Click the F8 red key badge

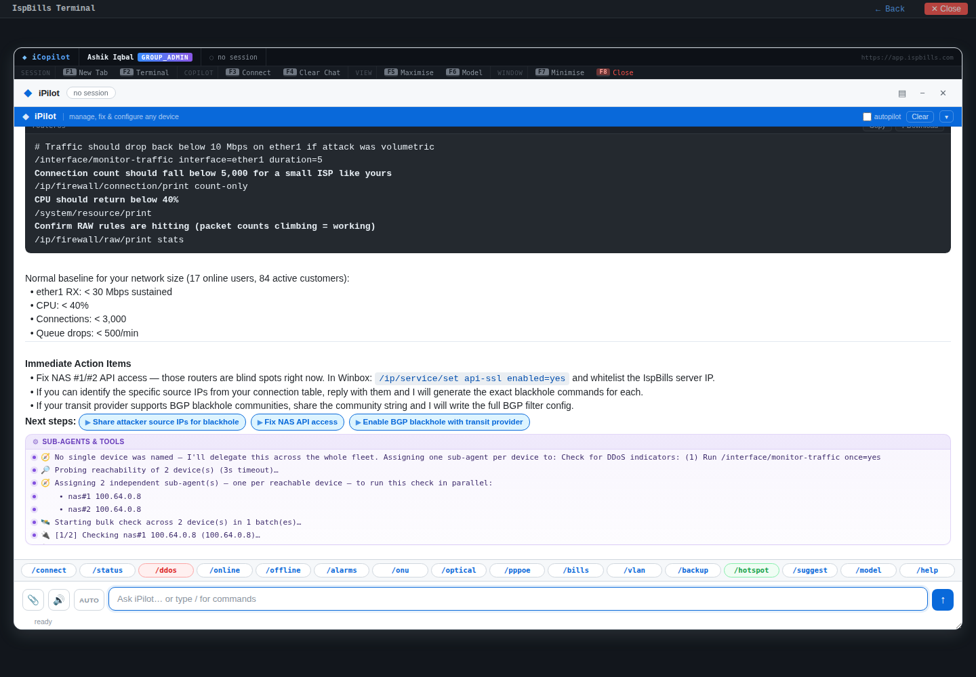[x=603, y=72]
